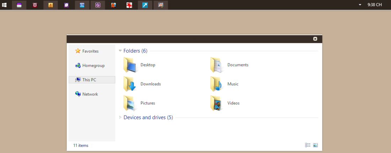Close the File Explorer window
The width and height of the screenshot is (391, 153).
point(315,39)
